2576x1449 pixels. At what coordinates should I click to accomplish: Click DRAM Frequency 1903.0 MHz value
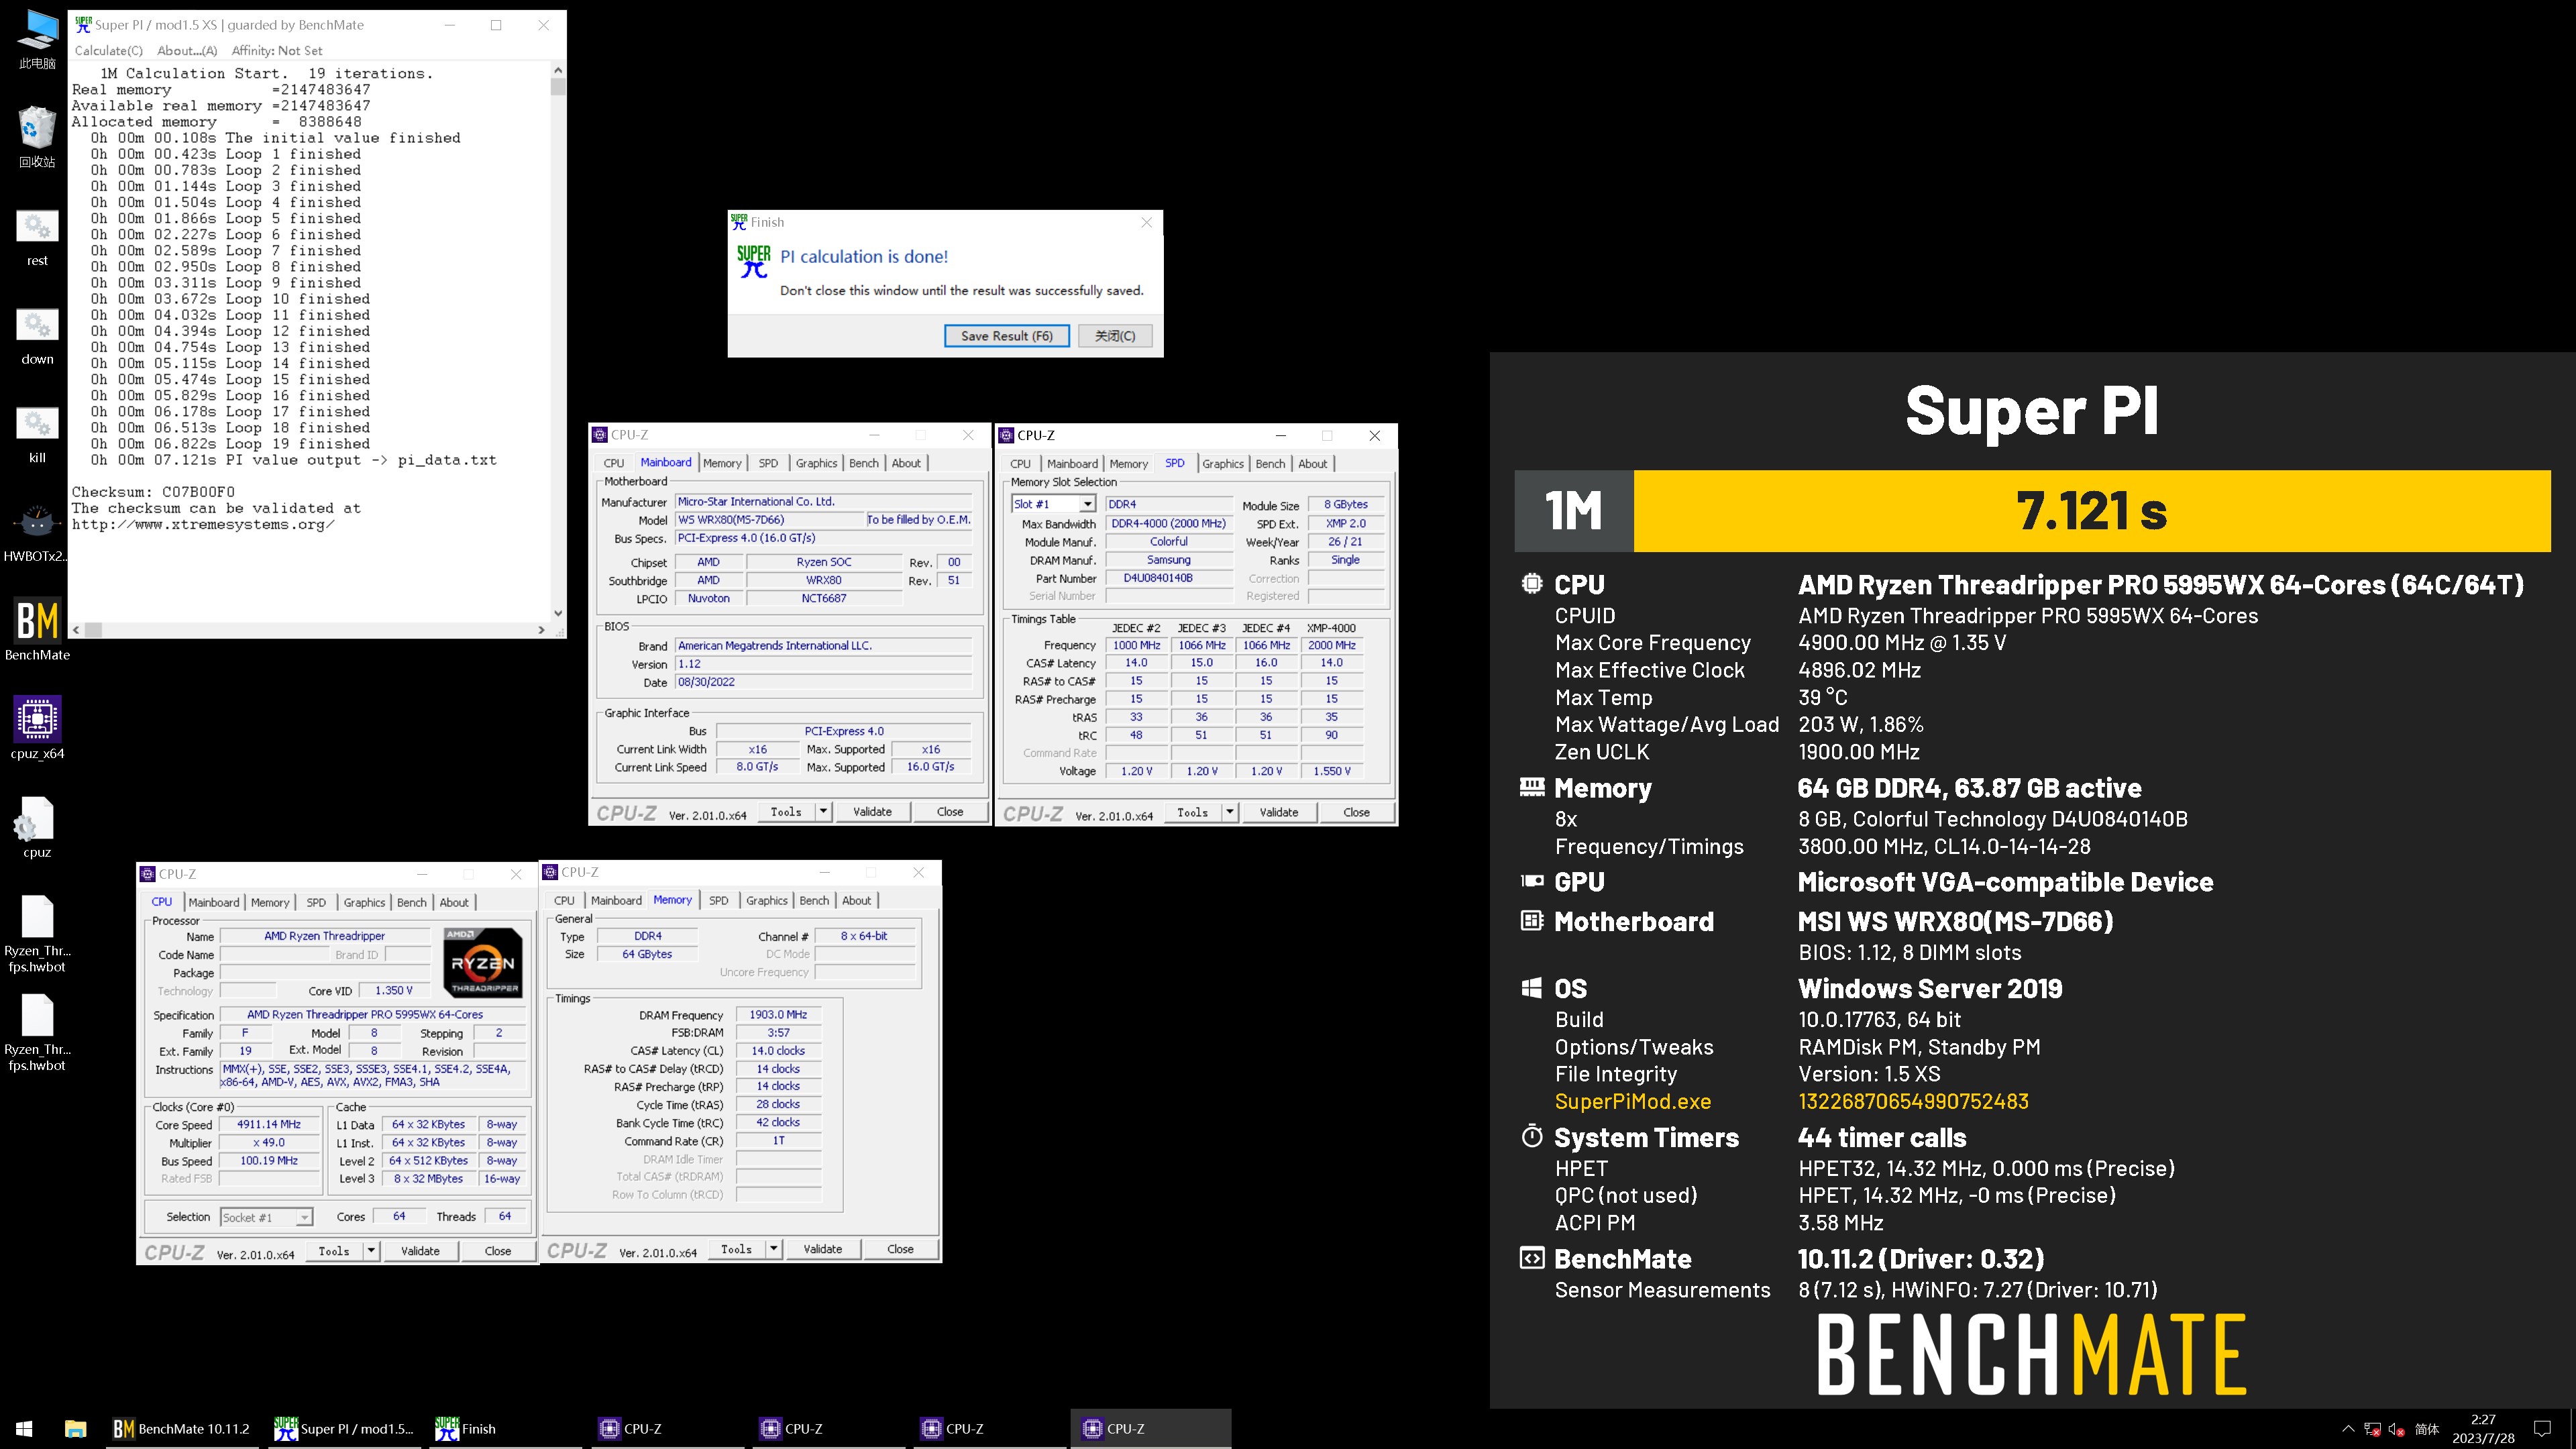tap(778, 1014)
